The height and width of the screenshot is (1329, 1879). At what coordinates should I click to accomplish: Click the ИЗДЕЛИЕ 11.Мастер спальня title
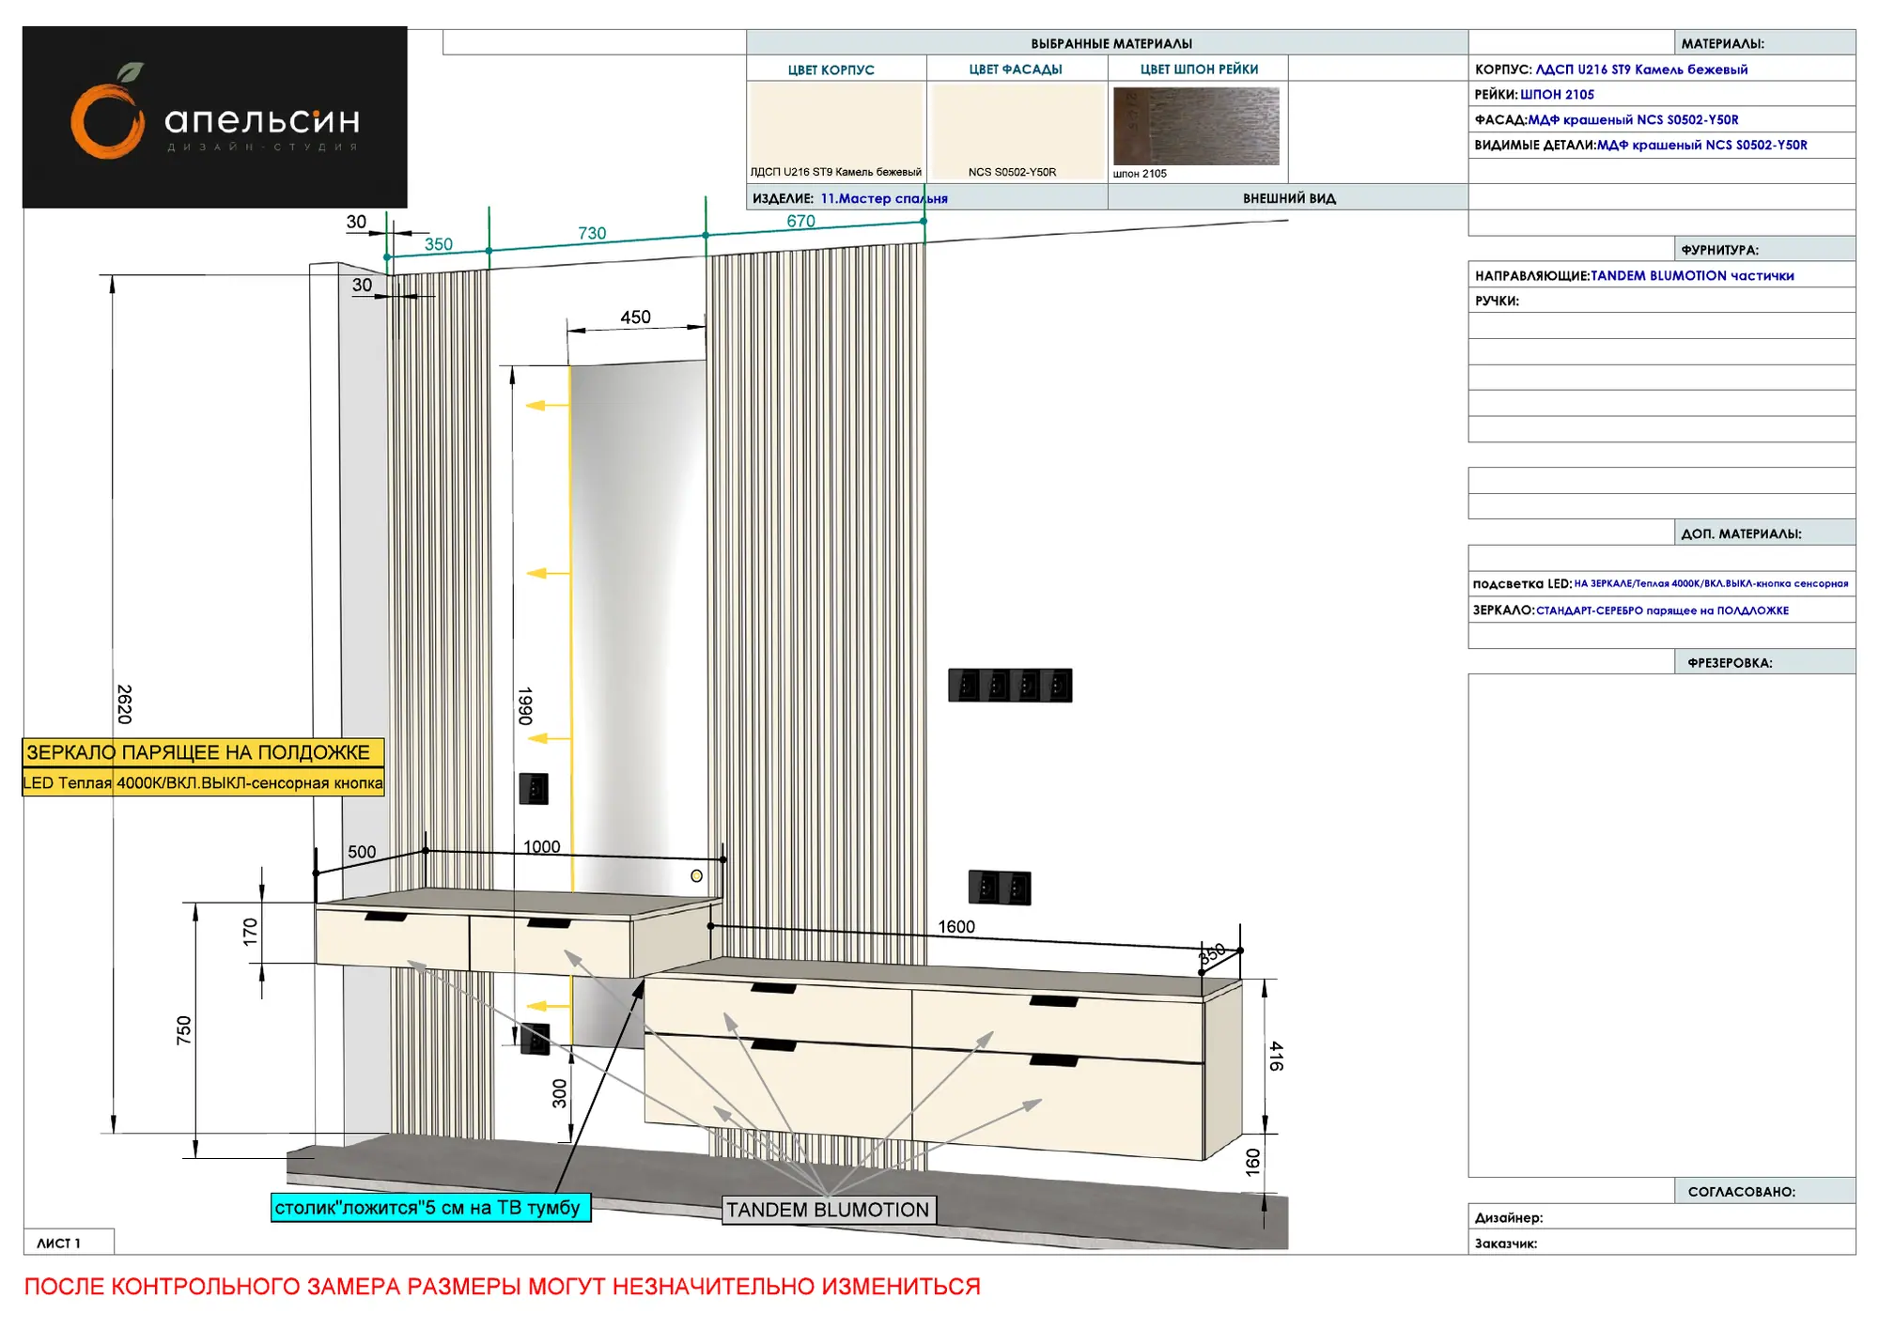point(850,199)
